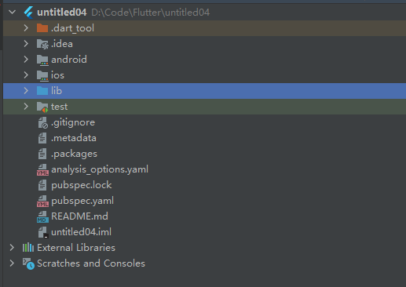
Task: Click the MD icon beside README.md
Action: (42, 216)
